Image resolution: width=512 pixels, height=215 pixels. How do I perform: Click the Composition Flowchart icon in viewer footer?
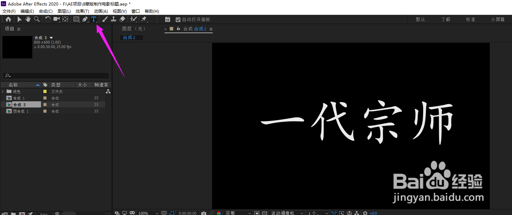pos(356,213)
